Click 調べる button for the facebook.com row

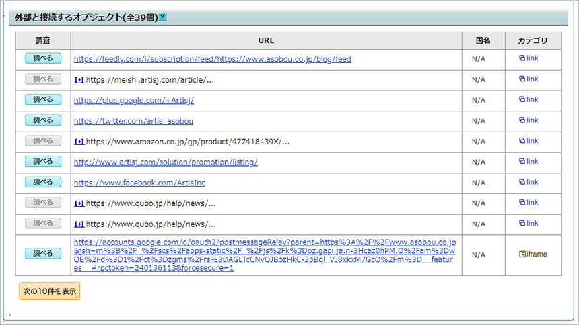43,182
